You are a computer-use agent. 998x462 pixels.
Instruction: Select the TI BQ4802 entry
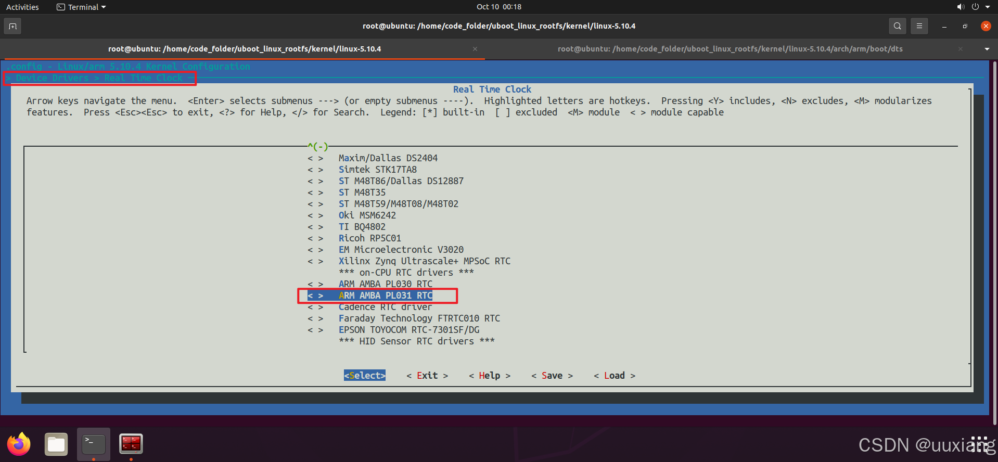tap(347, 227)
